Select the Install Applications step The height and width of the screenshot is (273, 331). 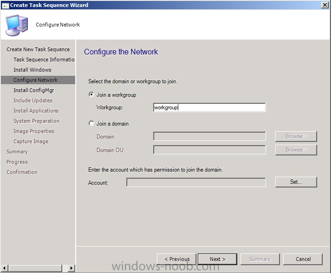tap(36, 111)
